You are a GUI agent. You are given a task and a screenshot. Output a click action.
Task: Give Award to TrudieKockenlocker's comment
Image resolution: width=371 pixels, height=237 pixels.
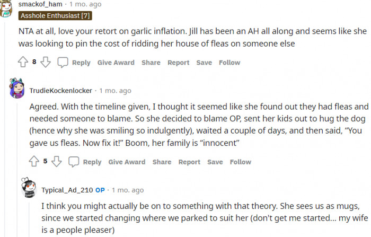coord(127,162)
